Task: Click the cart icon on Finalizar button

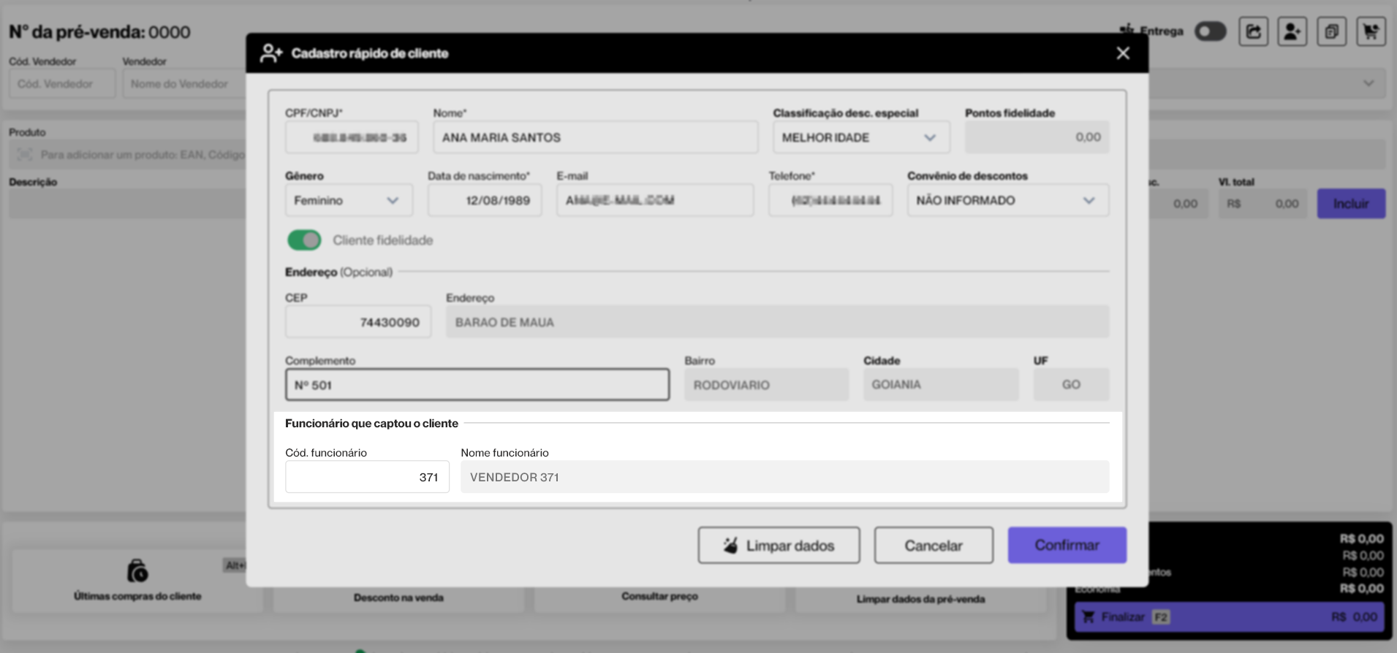Action: (1088, 617)
